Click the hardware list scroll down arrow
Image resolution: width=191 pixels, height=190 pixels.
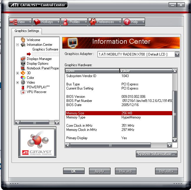[x=175, y=140]
